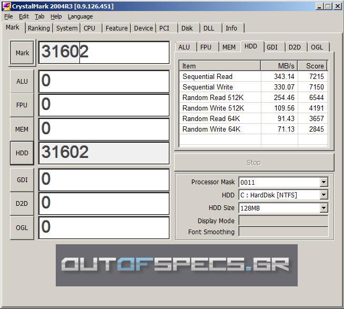This screenshot has height=309, width=344.
Task: Select the Sequential Read row
Action: [254, 76]
